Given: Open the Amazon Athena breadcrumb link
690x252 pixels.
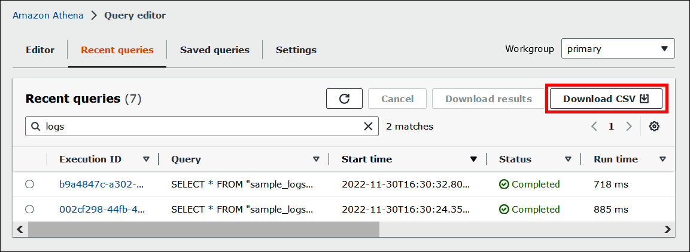Looking at the screenshot, I should (48, 16).
